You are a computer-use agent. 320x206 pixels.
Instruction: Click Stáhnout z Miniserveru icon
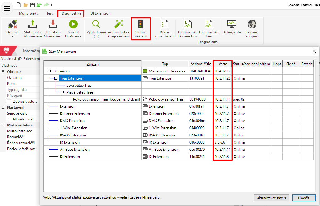(32, 25)
